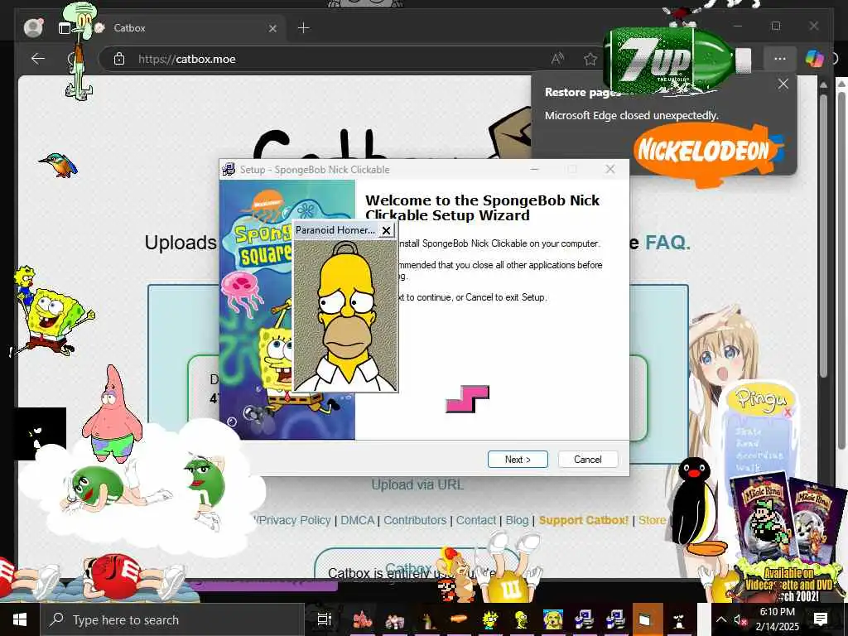The height and width of the screenshot is (636, 848).
Task: Click the Setup wizard title bar icon
Action: click(229, 169)
